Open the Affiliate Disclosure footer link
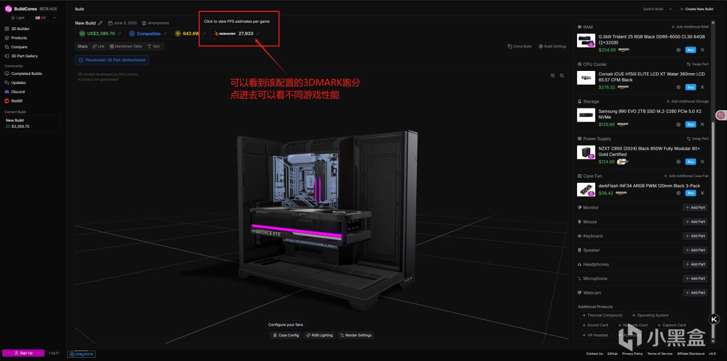The width and height of the screenshot is (727, 361). (x=691, y=354)
